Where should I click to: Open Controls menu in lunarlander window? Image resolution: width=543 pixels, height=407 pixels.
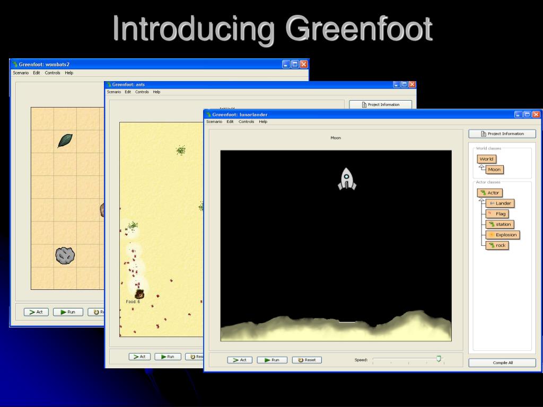coord(246,121)
